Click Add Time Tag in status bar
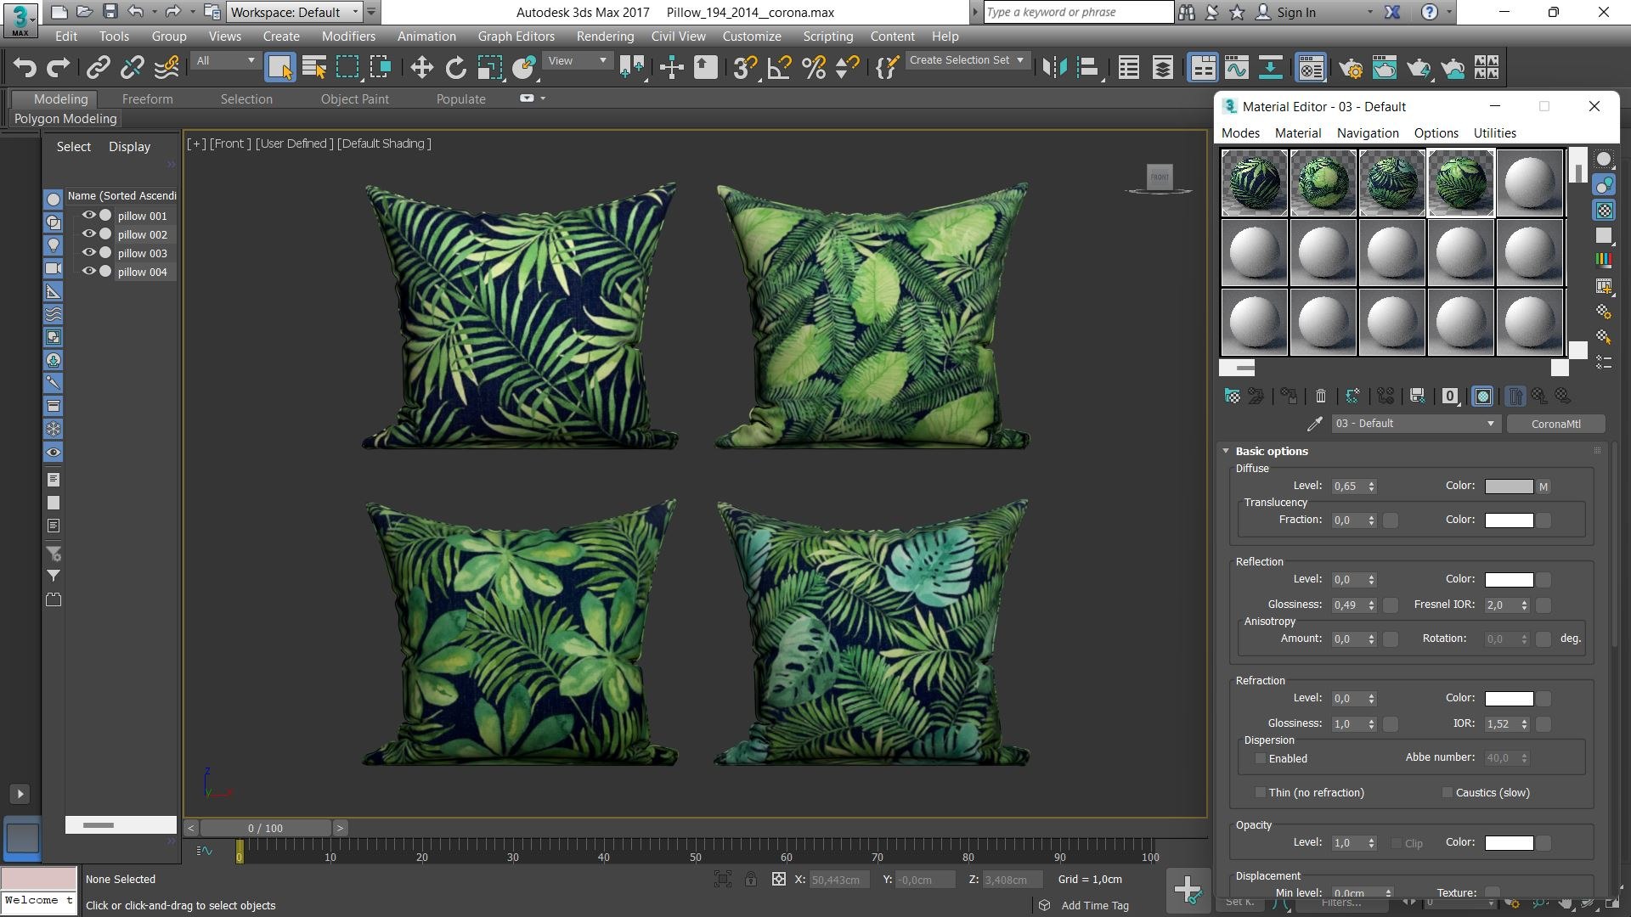Image resolution: width=1631 pixels, height=917 pixels. [1095, 906]
